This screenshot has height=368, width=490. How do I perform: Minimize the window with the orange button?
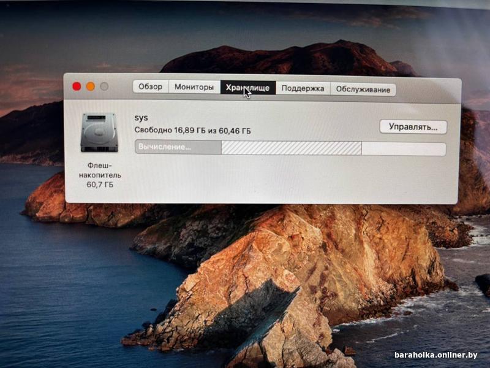[x=91, y=86]
